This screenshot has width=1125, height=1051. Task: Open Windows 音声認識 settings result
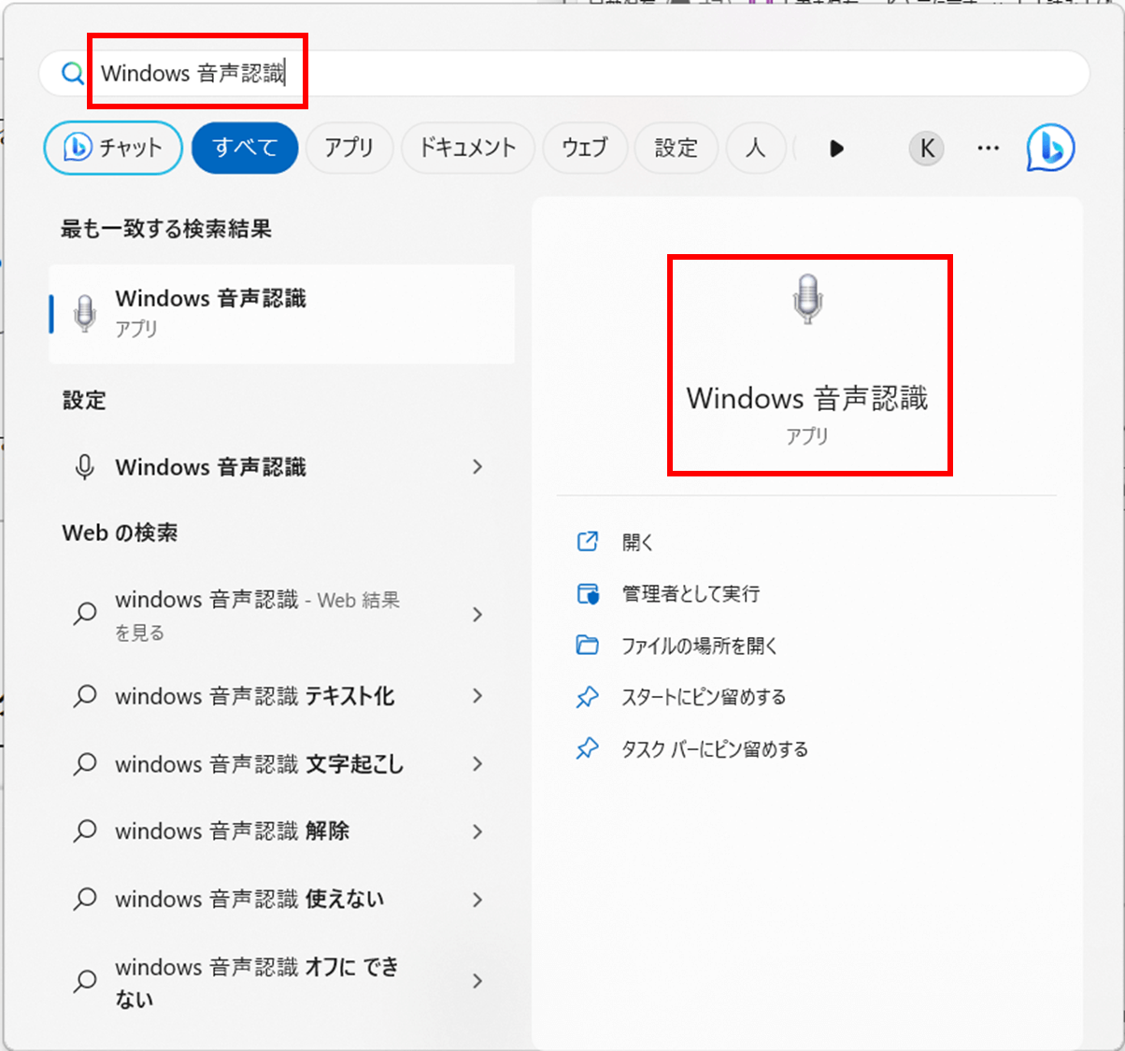(x=281, y=467)
